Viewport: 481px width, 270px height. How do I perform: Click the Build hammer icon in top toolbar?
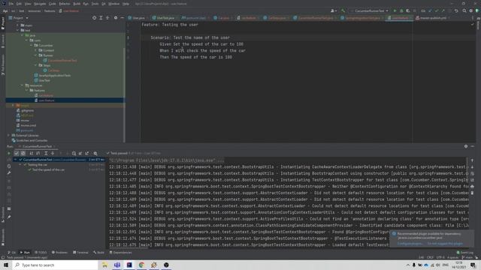point(343,10)
